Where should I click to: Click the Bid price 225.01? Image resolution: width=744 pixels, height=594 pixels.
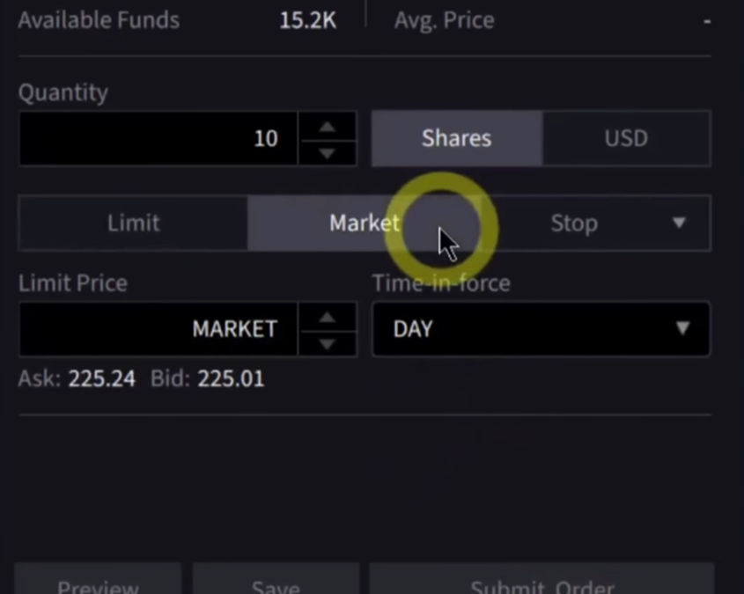[x=231, y=379]
